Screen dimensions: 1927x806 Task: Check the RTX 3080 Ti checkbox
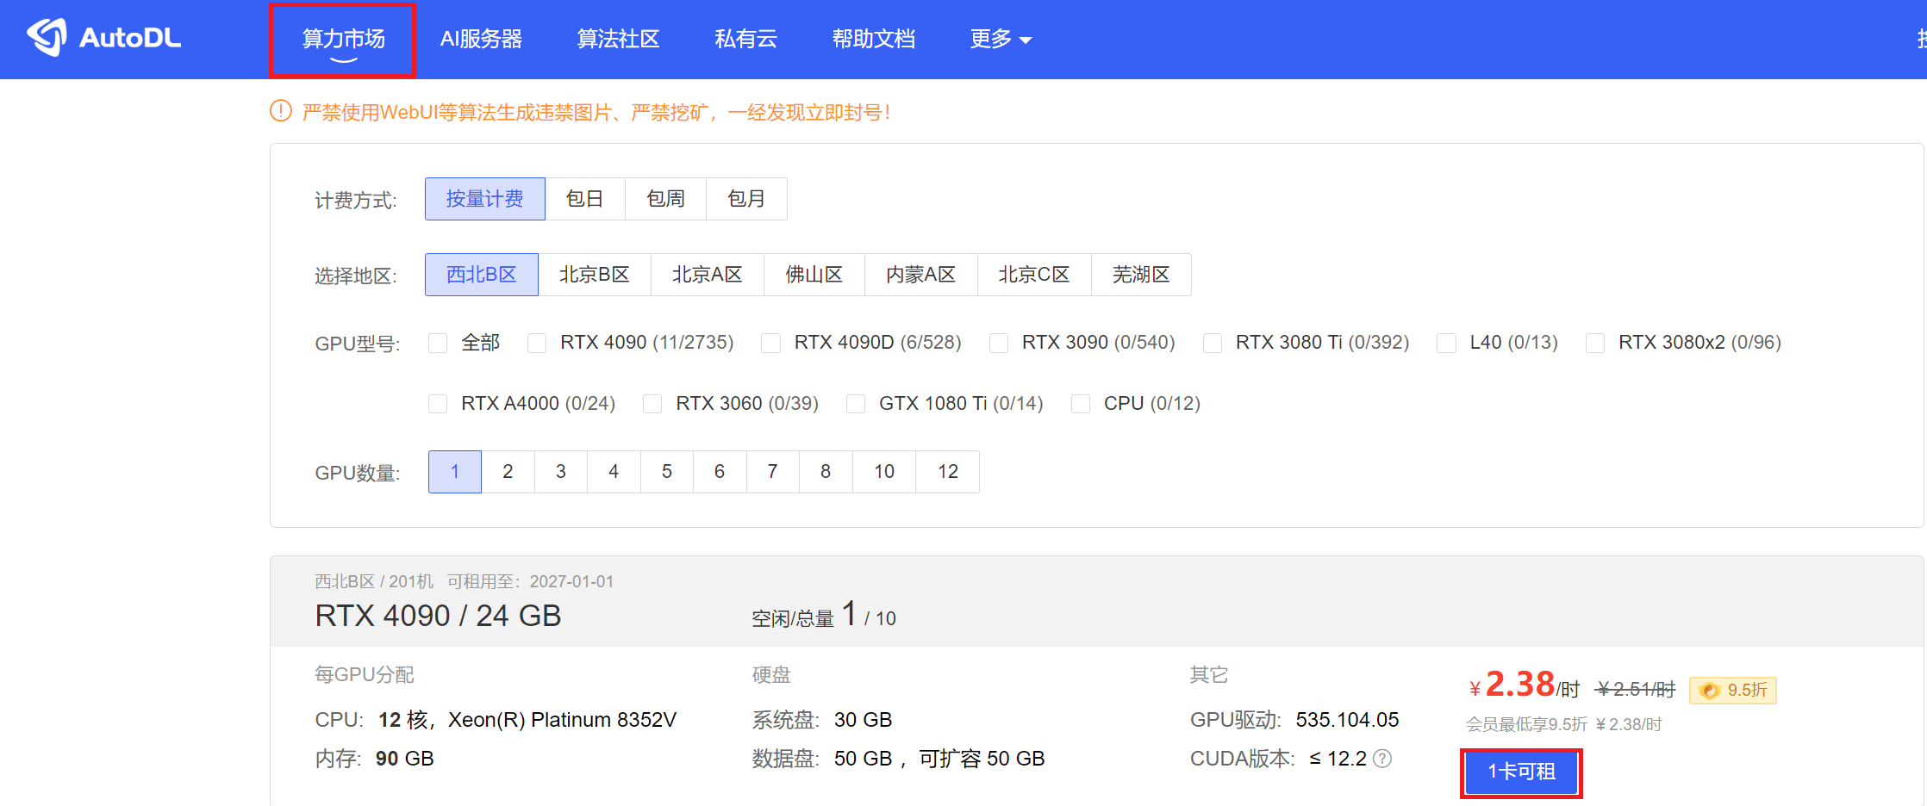coord(1213,343)
